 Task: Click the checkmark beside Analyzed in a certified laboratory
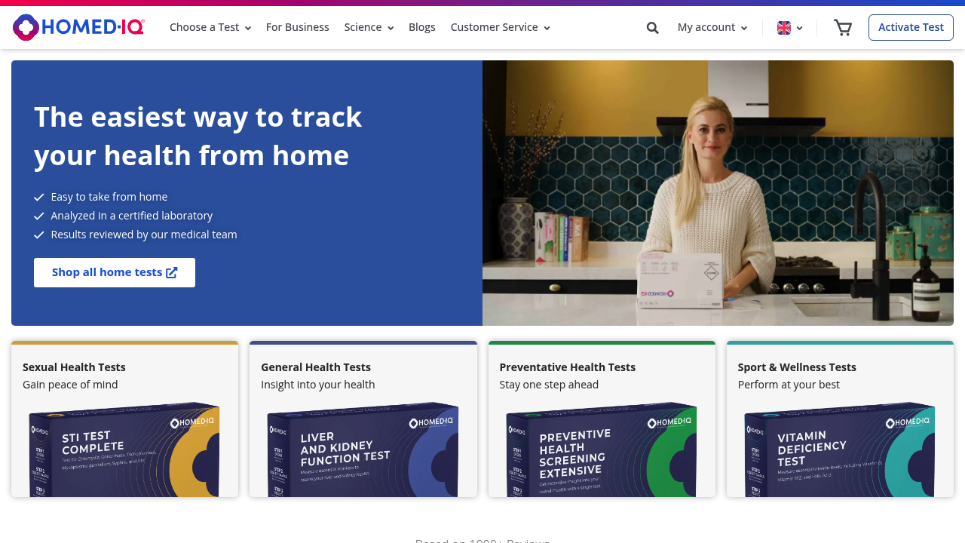pyautogui.click(x=38, y=216)
